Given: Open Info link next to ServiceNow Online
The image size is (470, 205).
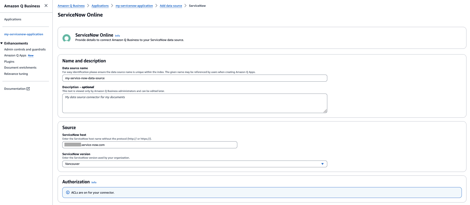Looking at the screenshot, I should [x=117, y=36].
